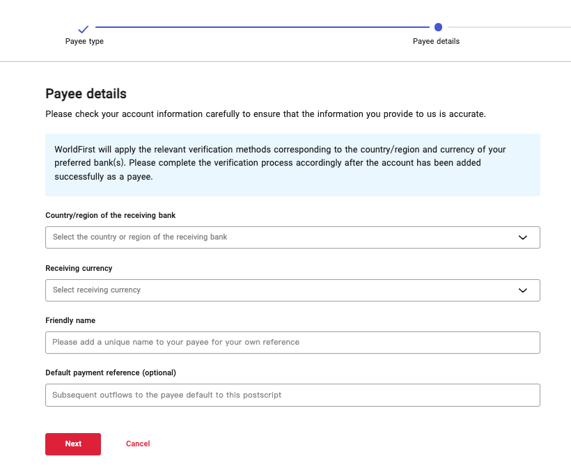Click the receiving currency chevron arrow

click(x=523, y=290)
